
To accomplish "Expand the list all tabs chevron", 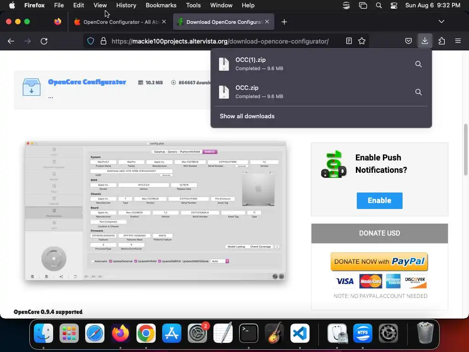I will click(442, 22).
